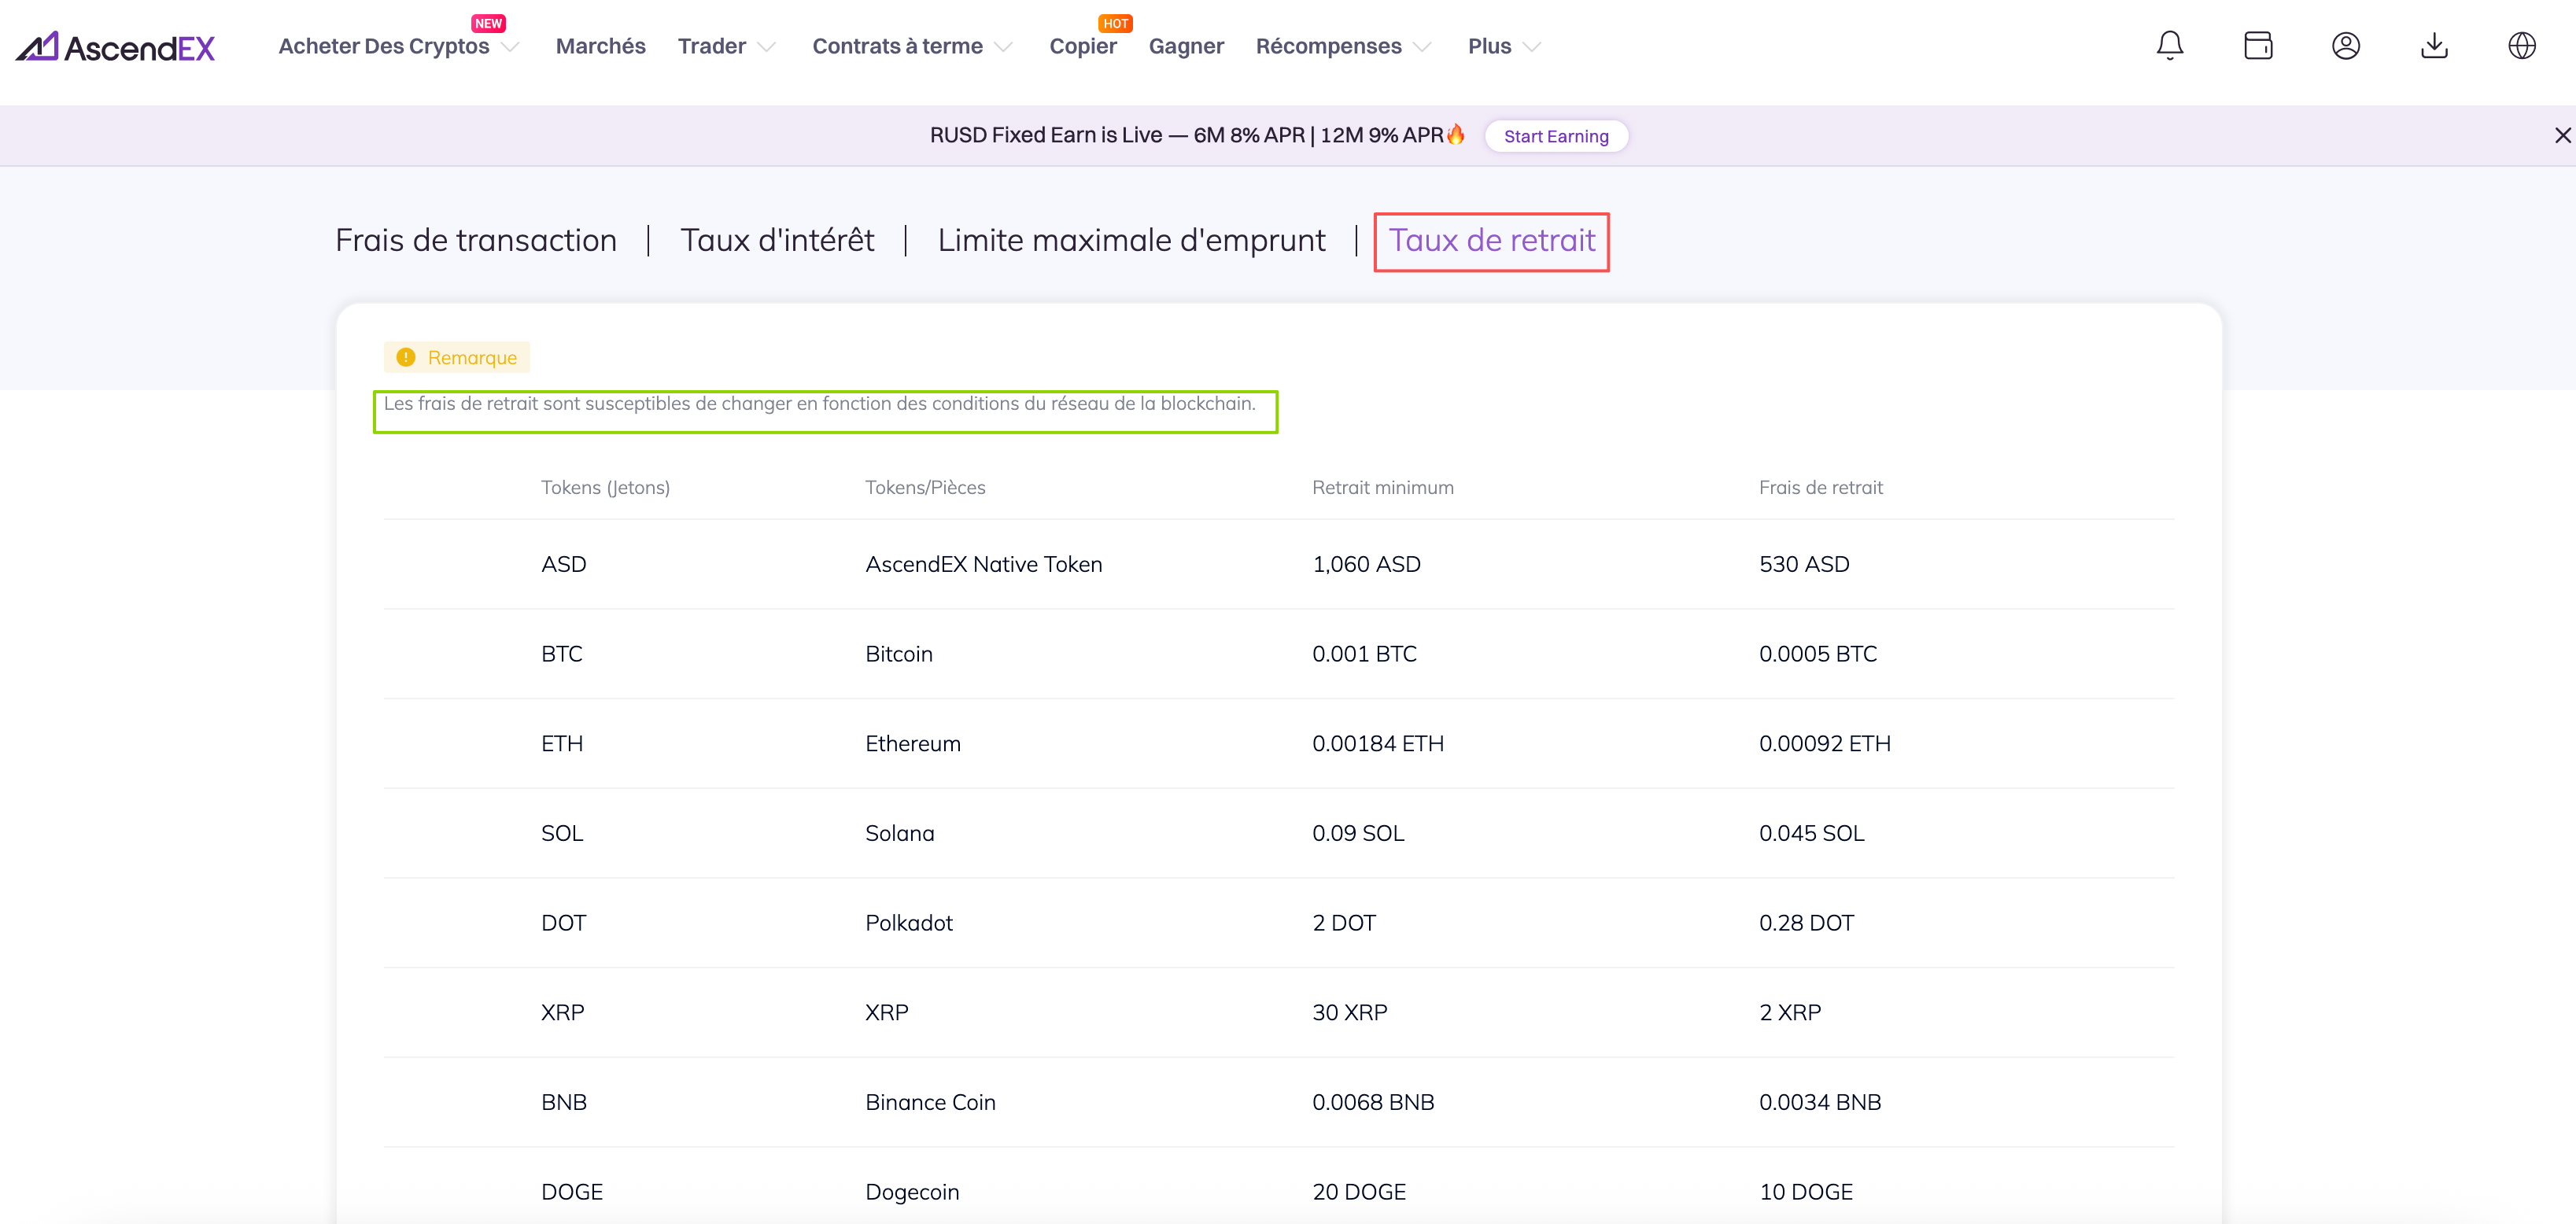2576x1224 pixels.
Task: Expand the Récompenses dropdown menu
Action: pos(1343,47)
